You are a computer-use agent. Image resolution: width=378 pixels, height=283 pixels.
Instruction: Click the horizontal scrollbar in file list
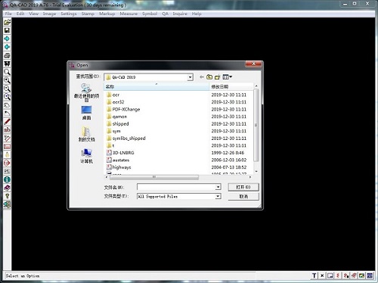(x=178, y=177)
